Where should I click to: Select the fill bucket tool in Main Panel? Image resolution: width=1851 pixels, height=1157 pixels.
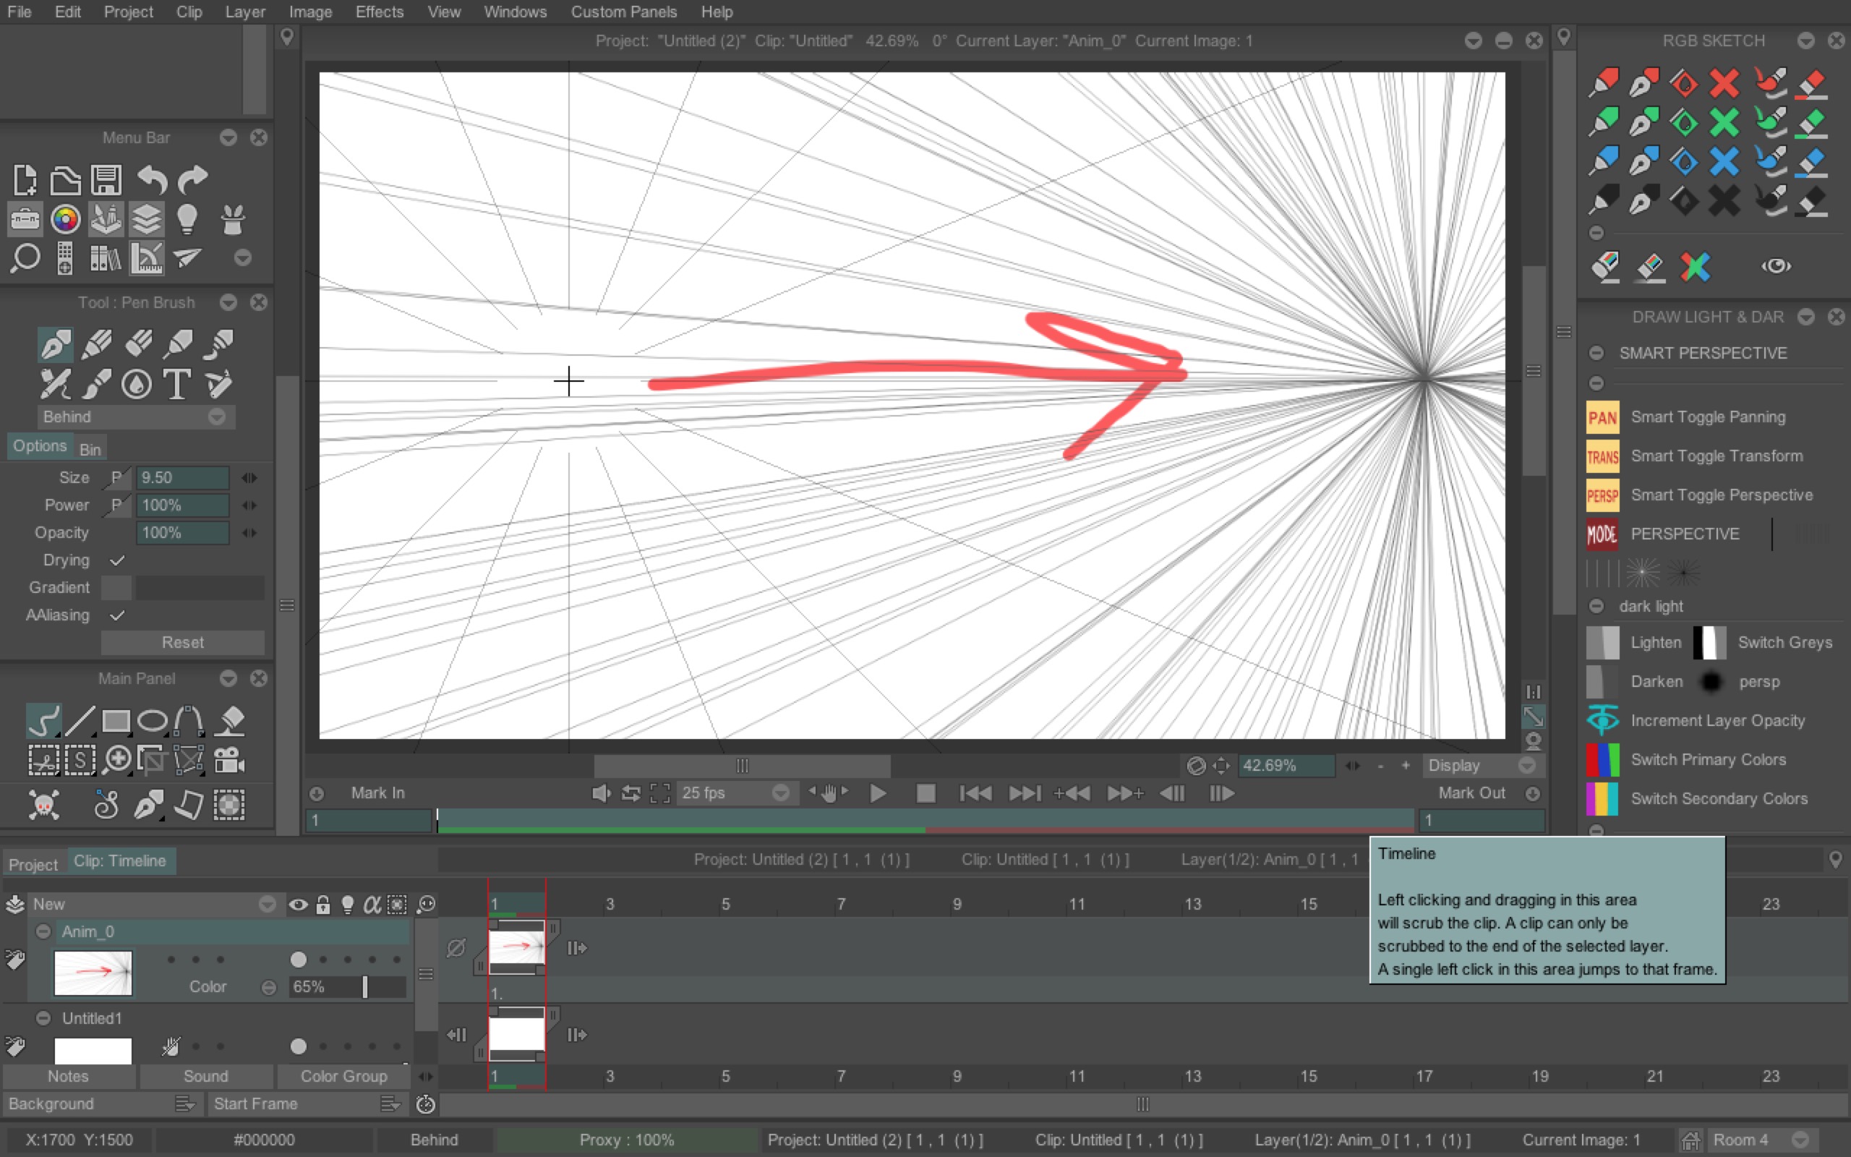(230, 721)
